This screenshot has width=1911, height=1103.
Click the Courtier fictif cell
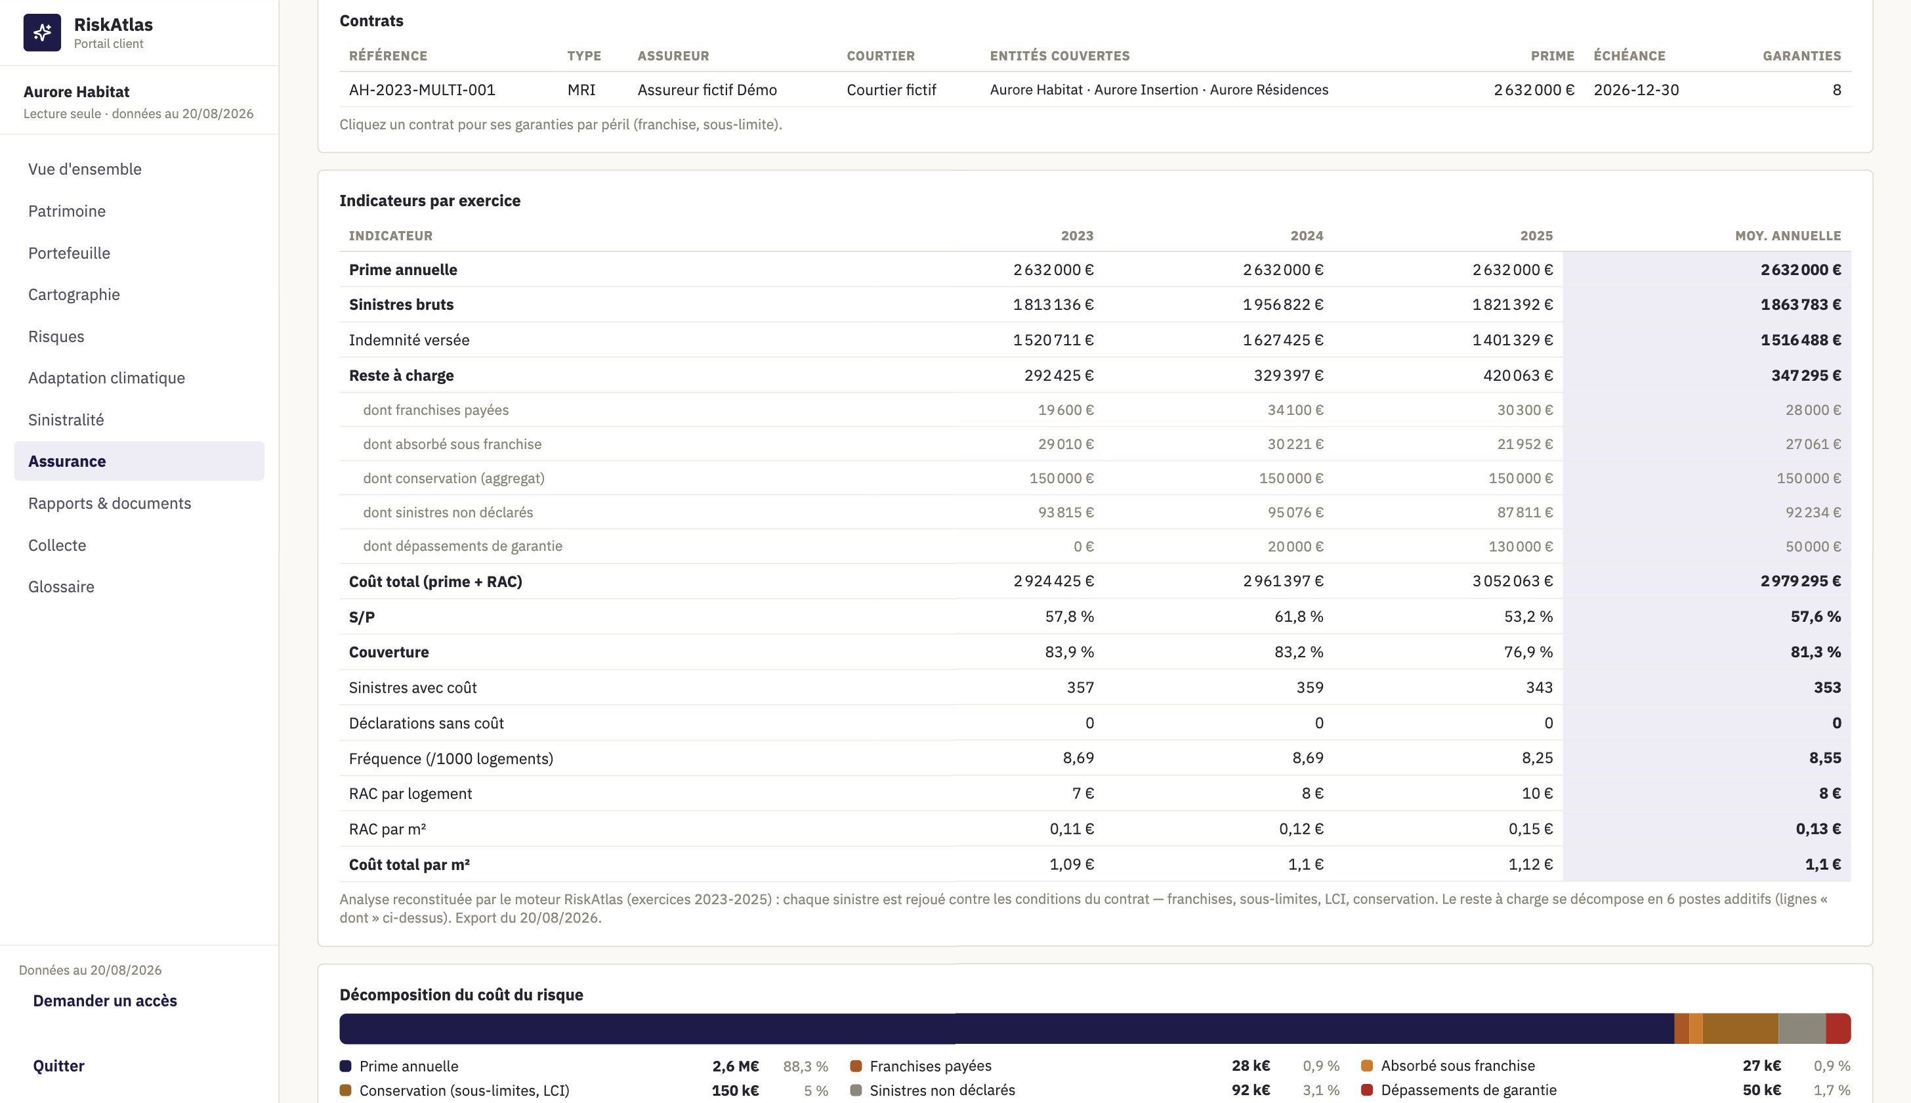click(x=891, y=89)
